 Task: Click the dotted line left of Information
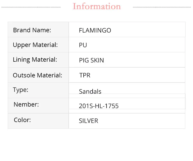click(31, 7)
